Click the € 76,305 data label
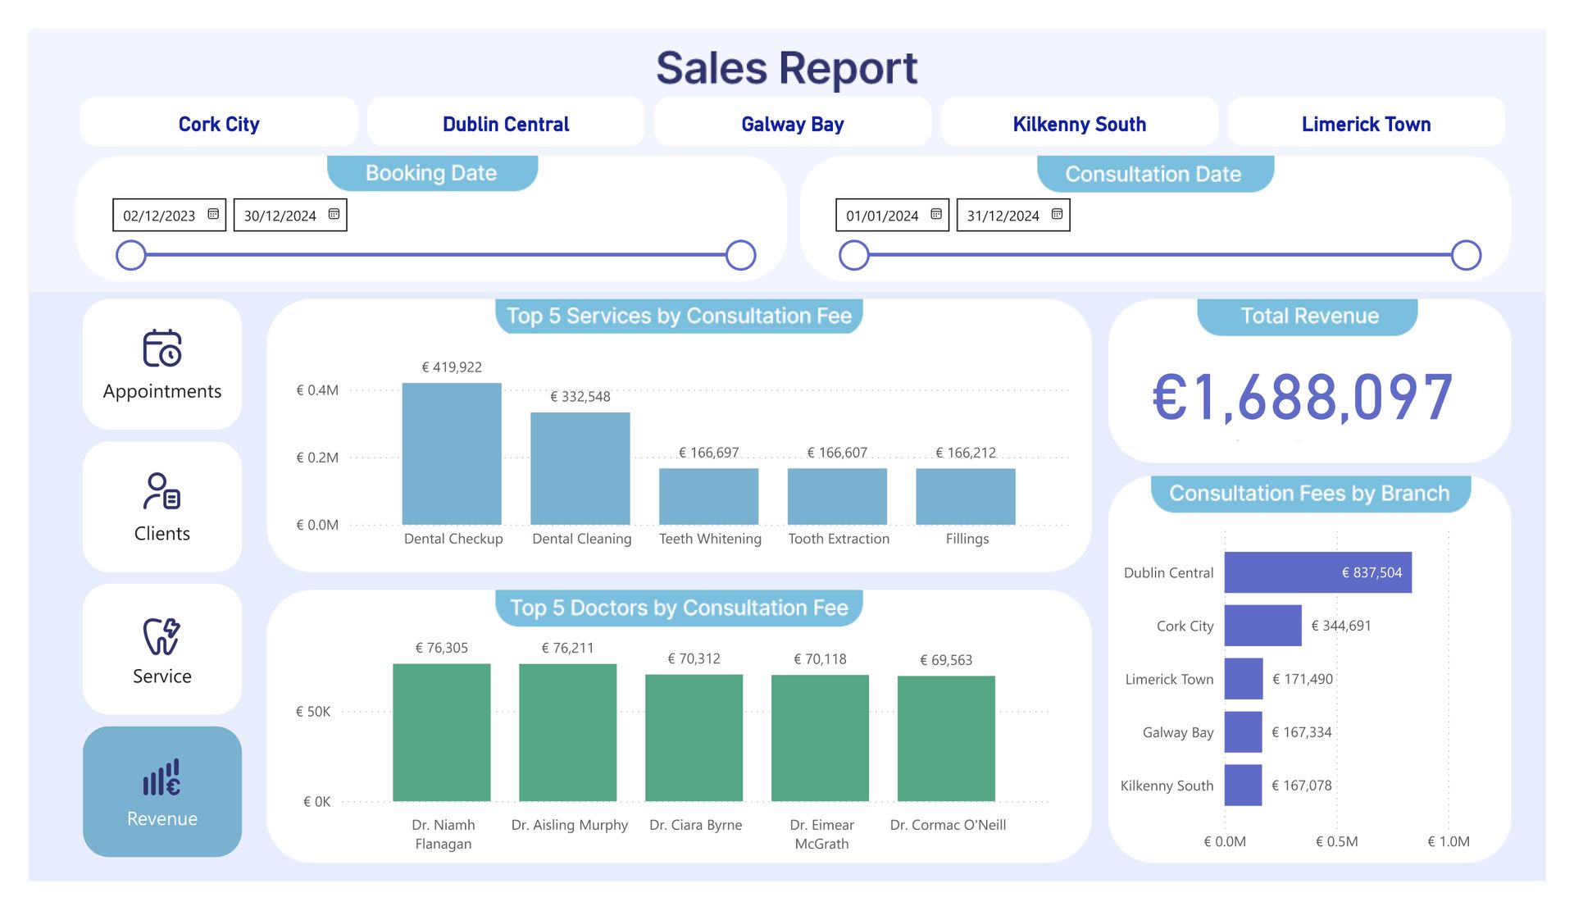Image resolution: width=1574 pixels, height=911 pixels. click(442, 648)
